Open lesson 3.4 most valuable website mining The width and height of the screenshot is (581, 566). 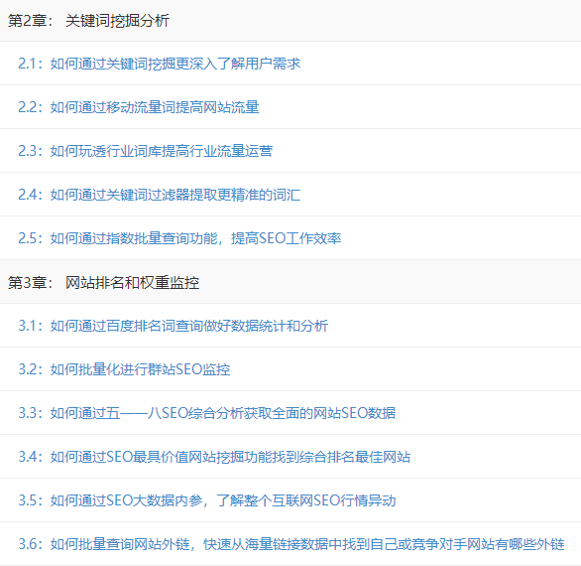(214, 457)
